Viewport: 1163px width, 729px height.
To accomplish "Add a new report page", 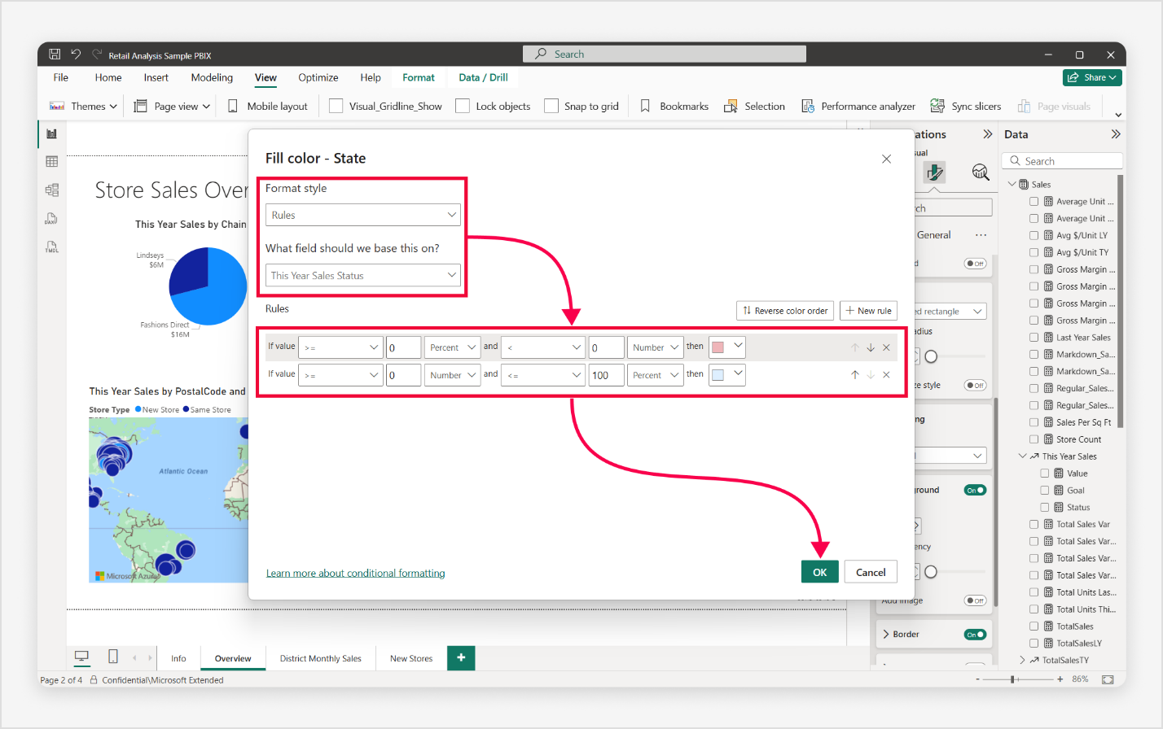I will click(461, 657).
